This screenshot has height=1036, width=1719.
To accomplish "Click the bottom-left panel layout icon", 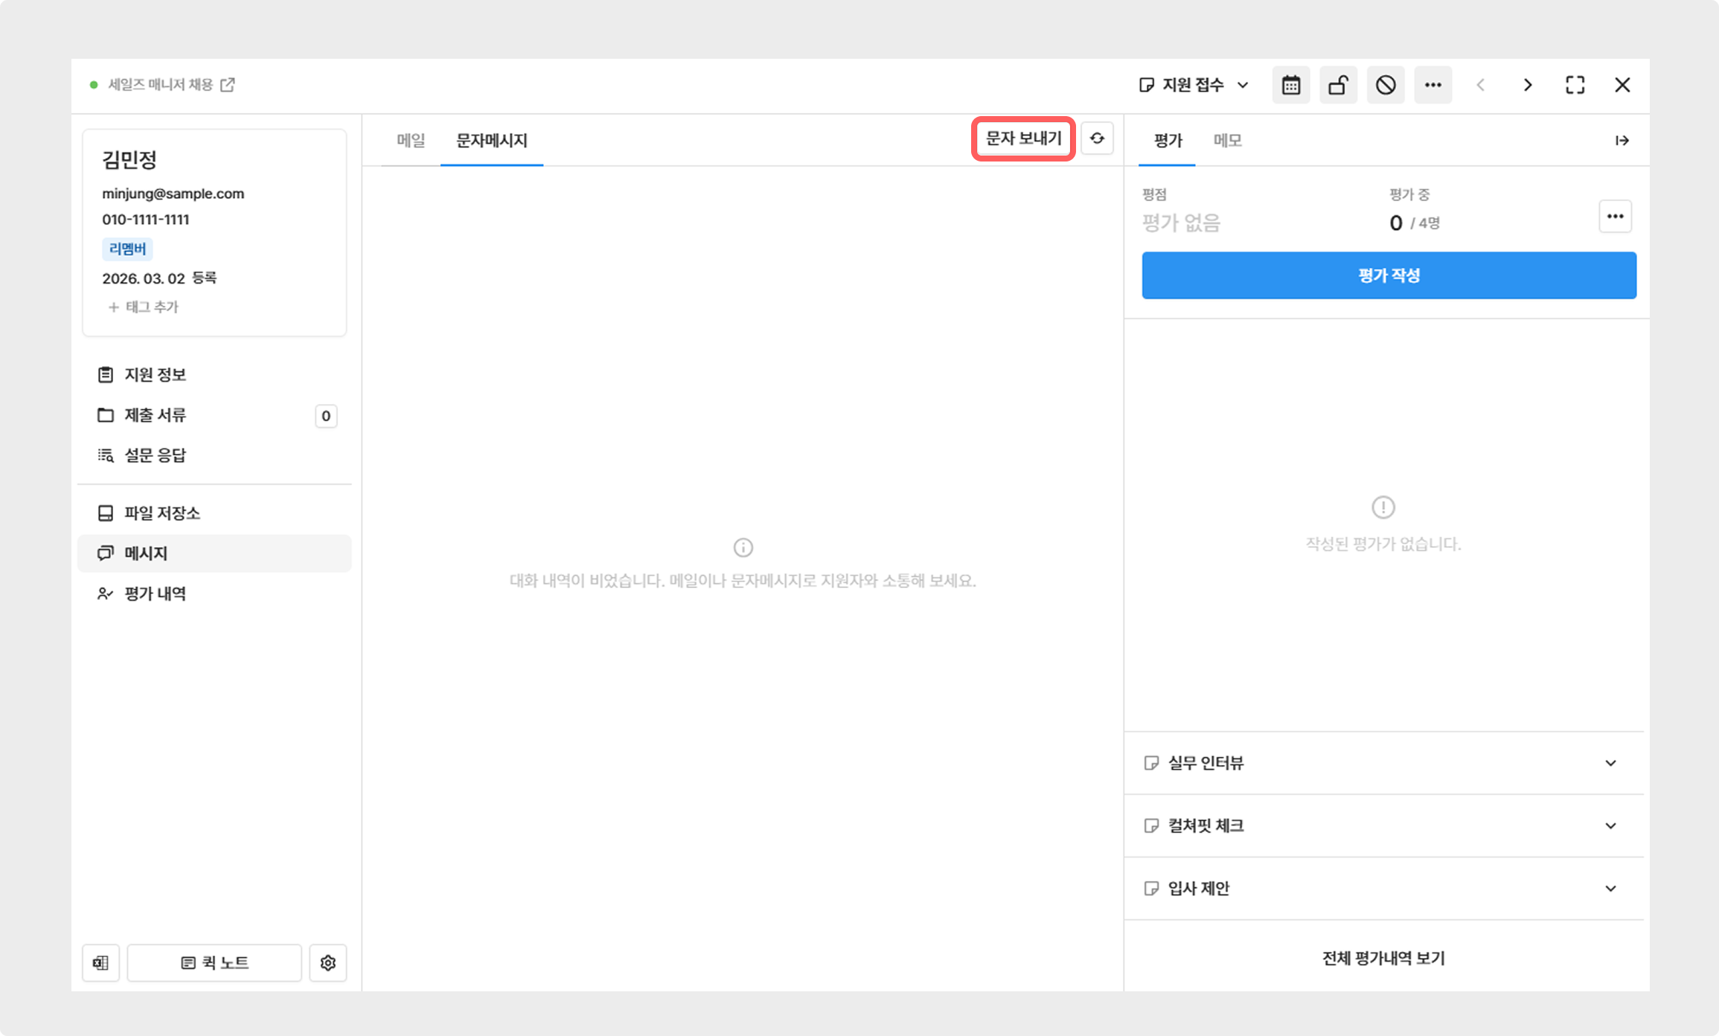I will [x=100, y=963].
